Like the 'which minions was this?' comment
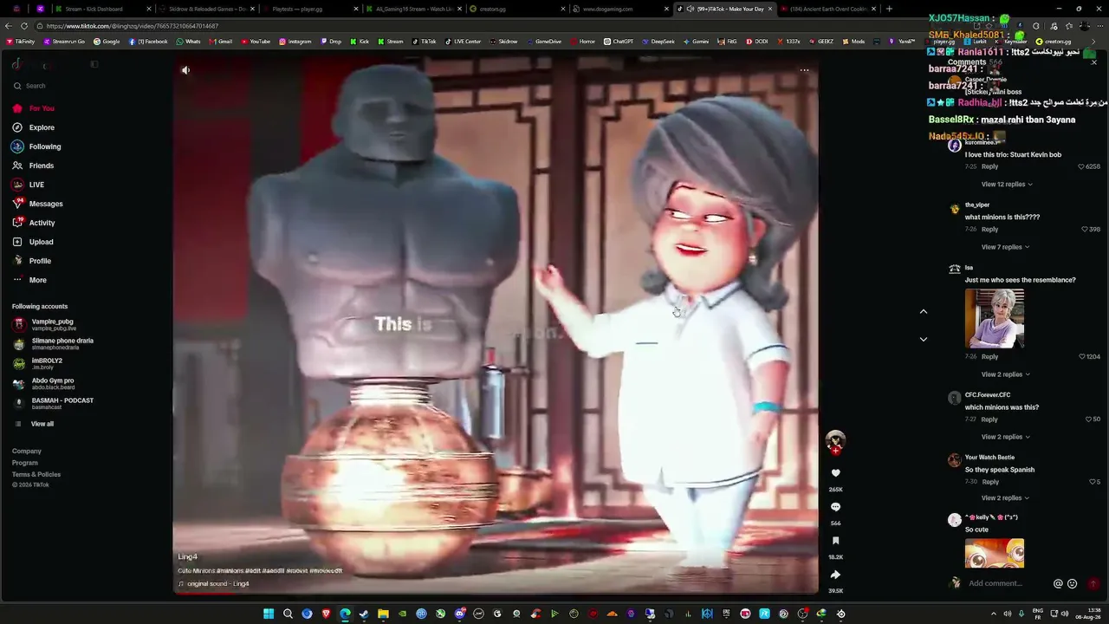The height and width of the screenshot is (624, 1109). (1090, 419)
